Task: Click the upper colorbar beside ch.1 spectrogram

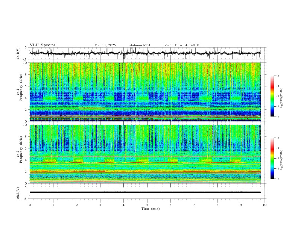Action: 272,96
